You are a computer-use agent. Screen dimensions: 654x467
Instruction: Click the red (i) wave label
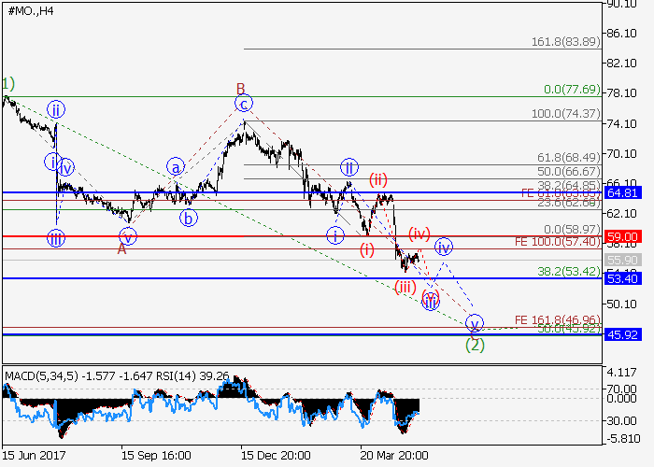tap(367, 249)
